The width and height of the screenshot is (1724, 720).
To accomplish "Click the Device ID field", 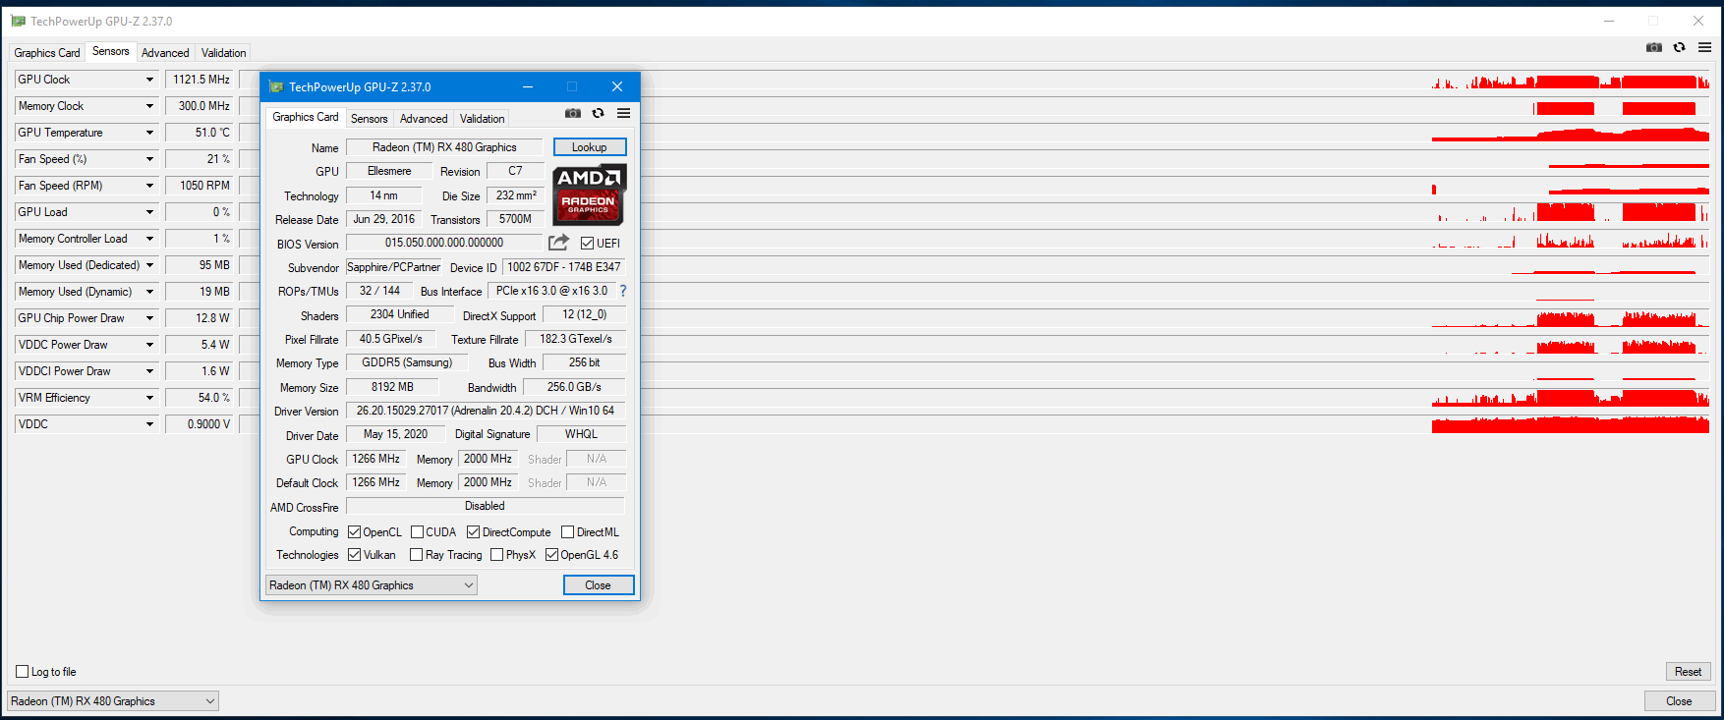I will [x=563, y=267].
